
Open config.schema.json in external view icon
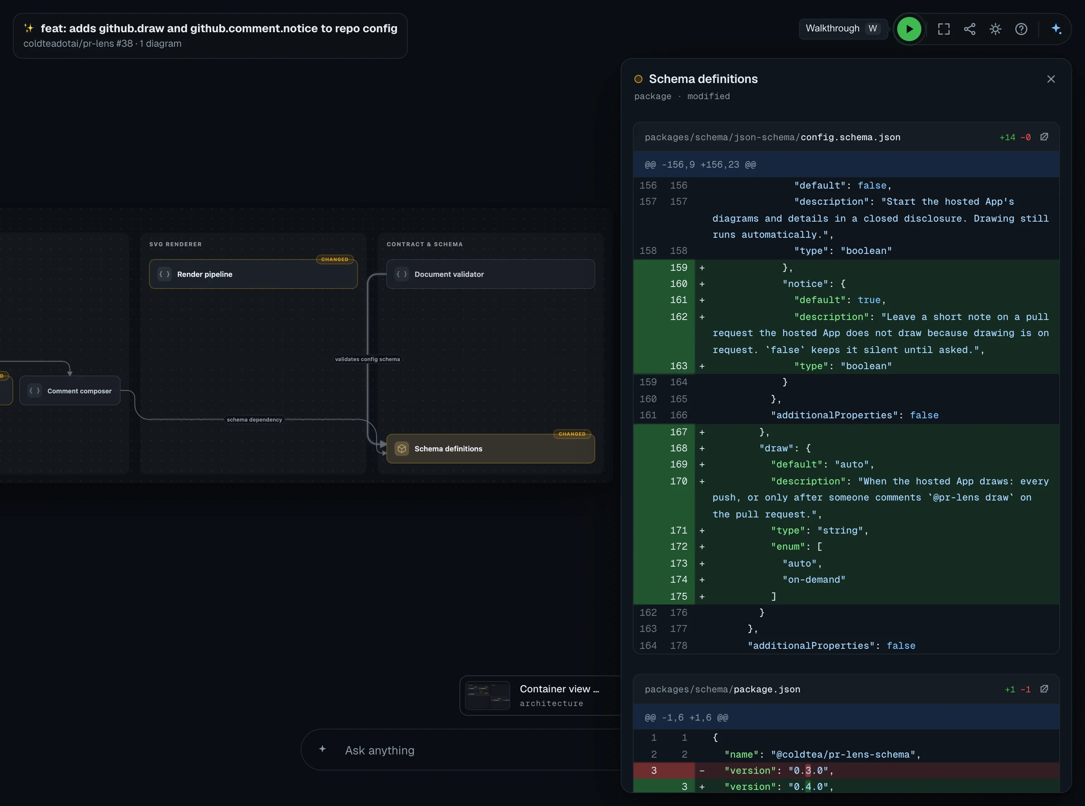point(1044,137)
